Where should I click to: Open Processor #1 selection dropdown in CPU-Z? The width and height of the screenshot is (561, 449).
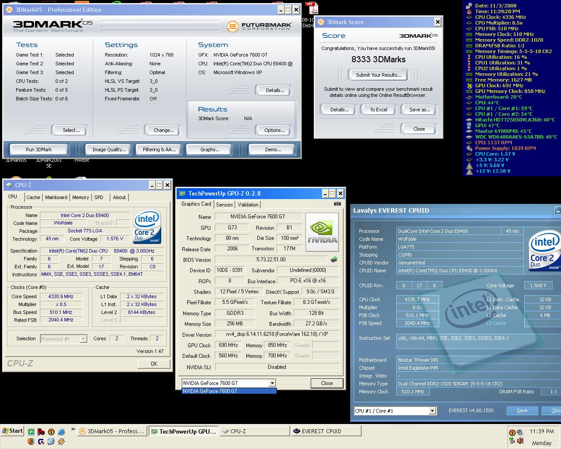pyautogui.click(x=83, y=339)
